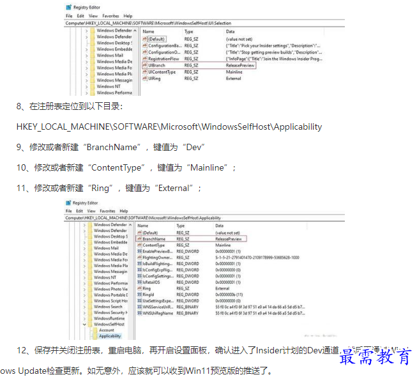Collapse the WindowsSelfHost tree node
Image resolution: width=417 pixels, height=377 pixels.
point(84,325)
